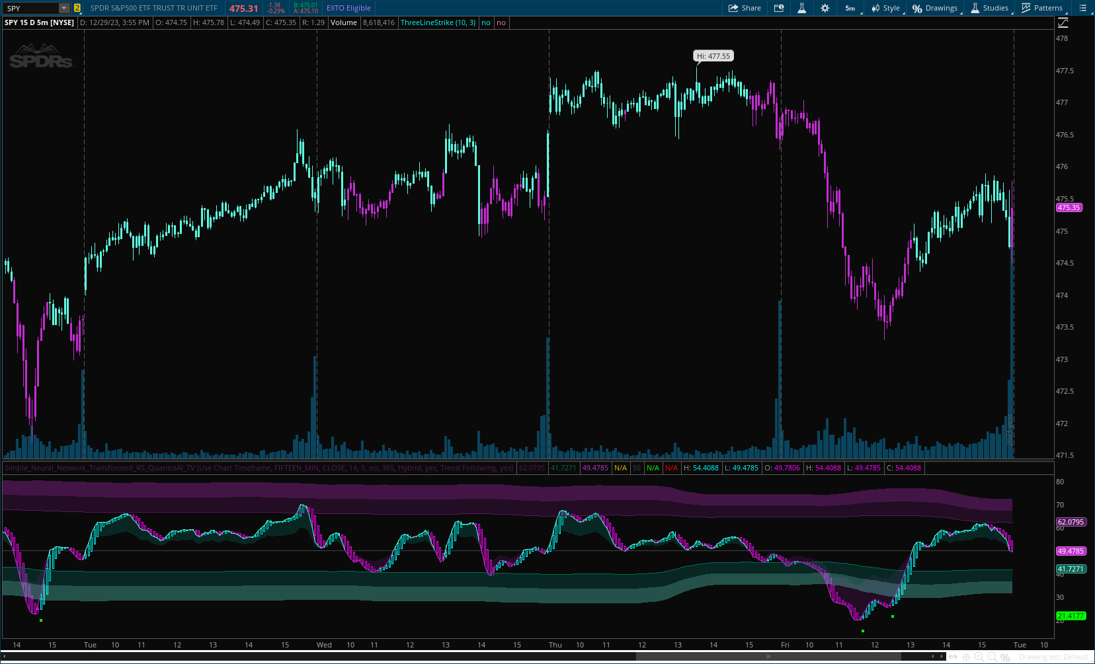Image resolution: width=1095 pixels, height=664 pixels.
Task: Click the 62.0795 indicator value bubble
Action: [x=1071, y=522]
